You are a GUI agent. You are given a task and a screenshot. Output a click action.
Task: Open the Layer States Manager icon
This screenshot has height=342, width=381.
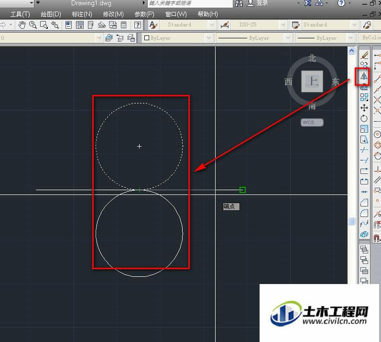[131, 38]
